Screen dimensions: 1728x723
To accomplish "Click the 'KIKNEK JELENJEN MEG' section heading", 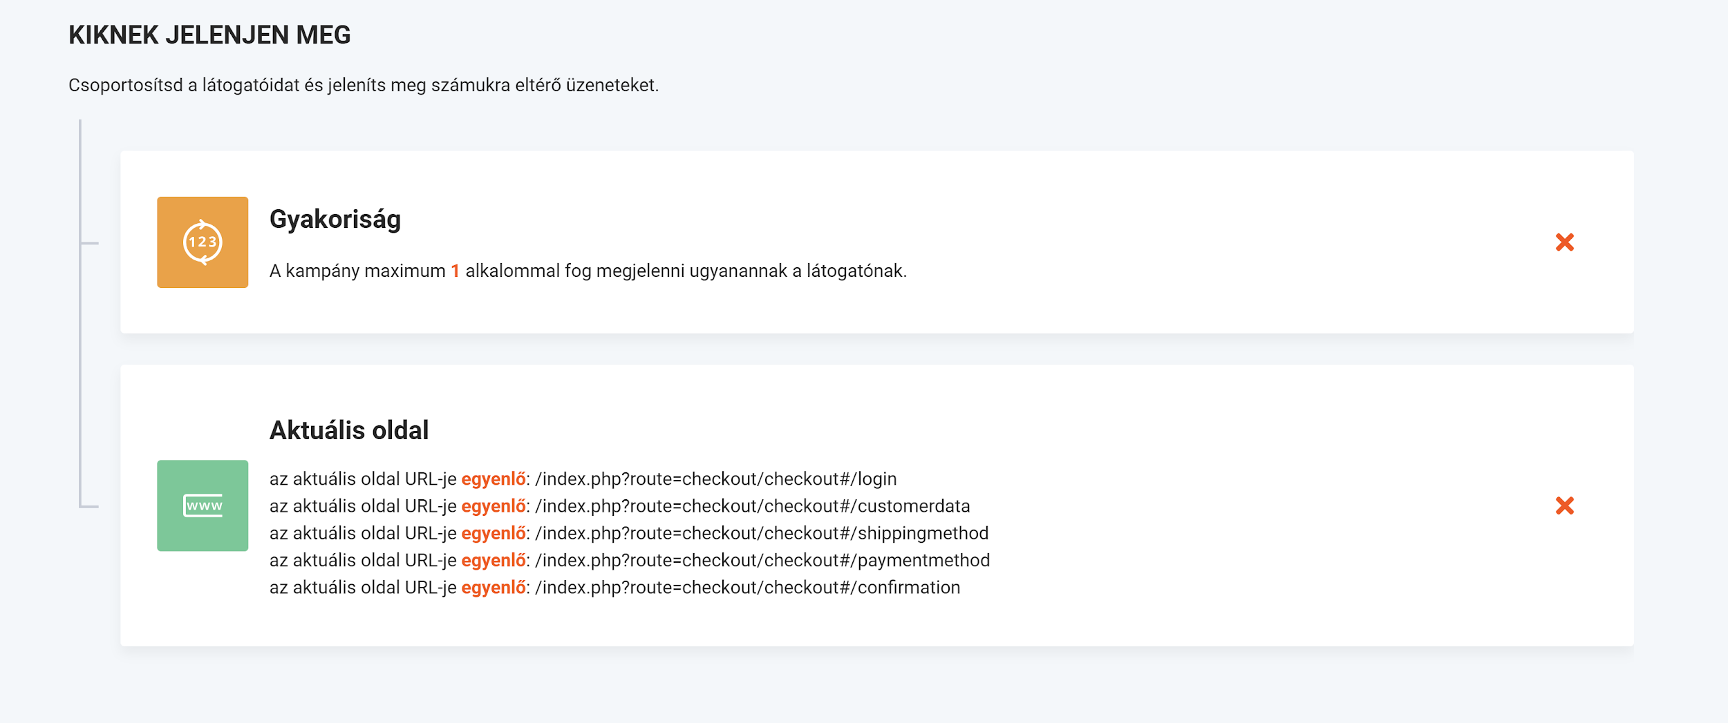I will 209,35.
